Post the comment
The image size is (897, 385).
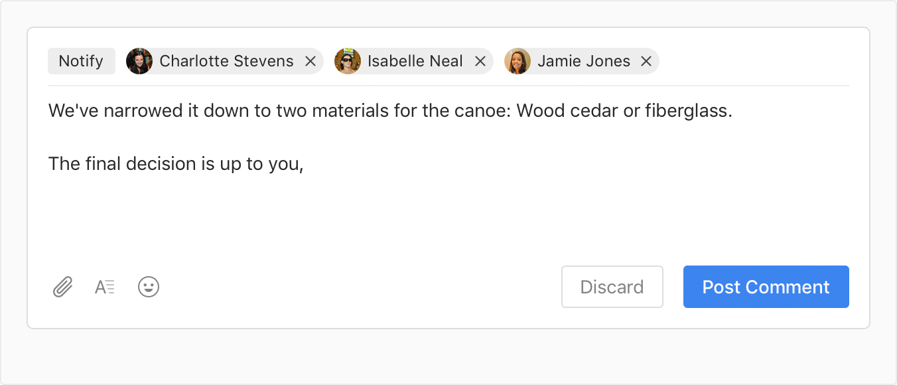tap(766, 287)
